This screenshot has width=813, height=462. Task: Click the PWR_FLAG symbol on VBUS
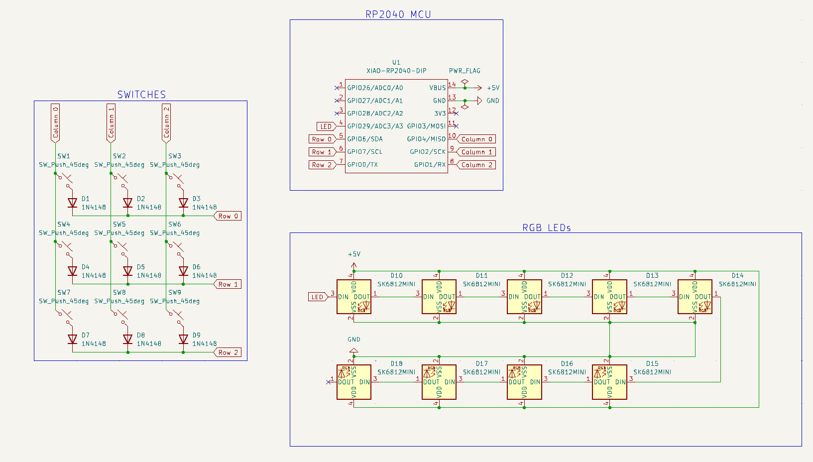pyautogui.click(x=465, y=82)
